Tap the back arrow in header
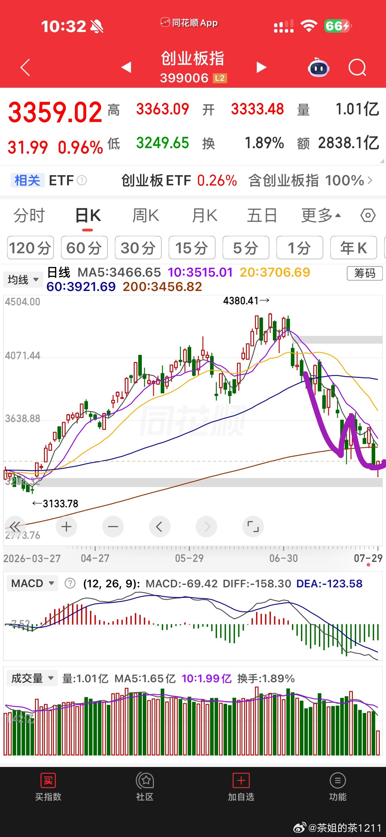This screenshot has height=837, width=386. [x=25, y=67]
